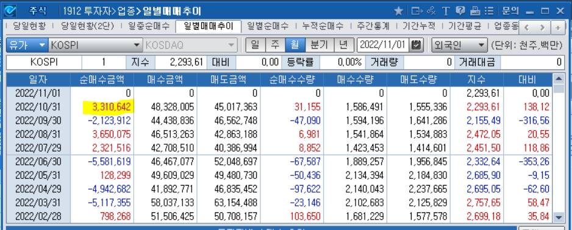Switch to 당일현황(2단) tab
572x230 pixels.
pos(88,26)
